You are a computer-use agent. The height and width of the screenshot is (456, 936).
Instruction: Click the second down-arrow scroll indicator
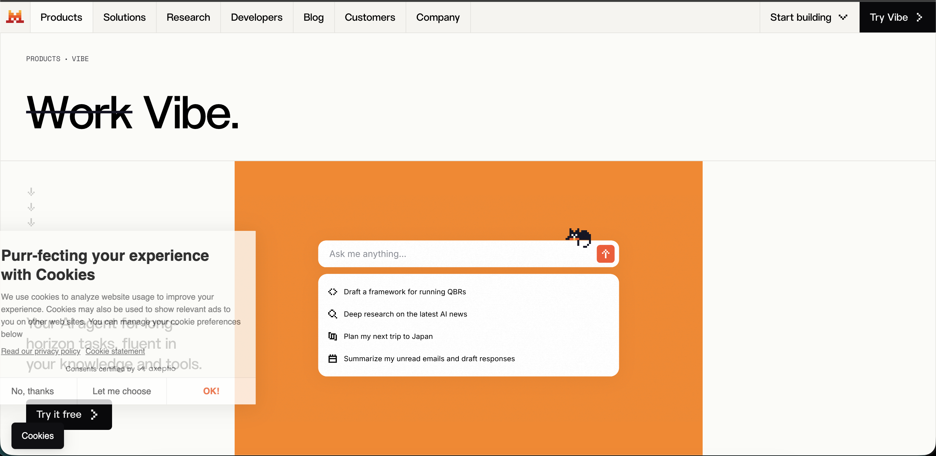coord(31,207)
